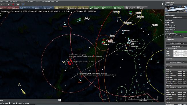Click the unit icon button beside record
This screenshot has height=105, width=187.
[18, 5]
